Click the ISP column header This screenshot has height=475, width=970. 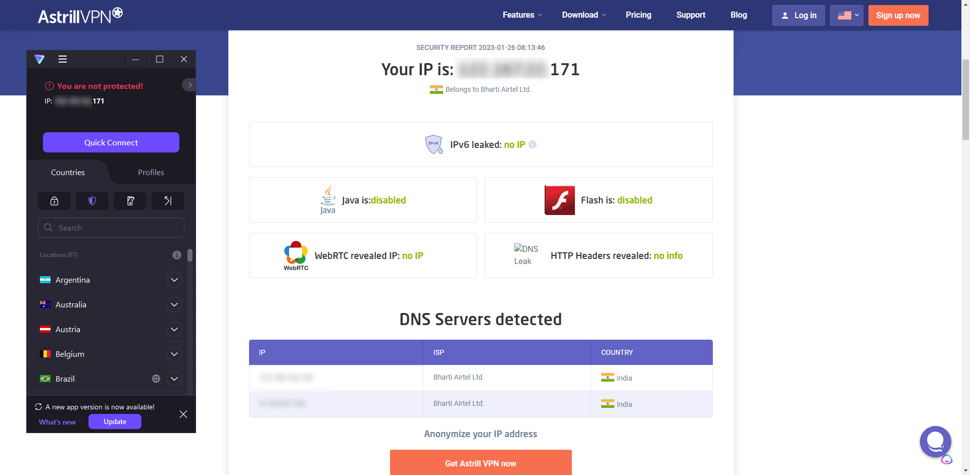507,352
